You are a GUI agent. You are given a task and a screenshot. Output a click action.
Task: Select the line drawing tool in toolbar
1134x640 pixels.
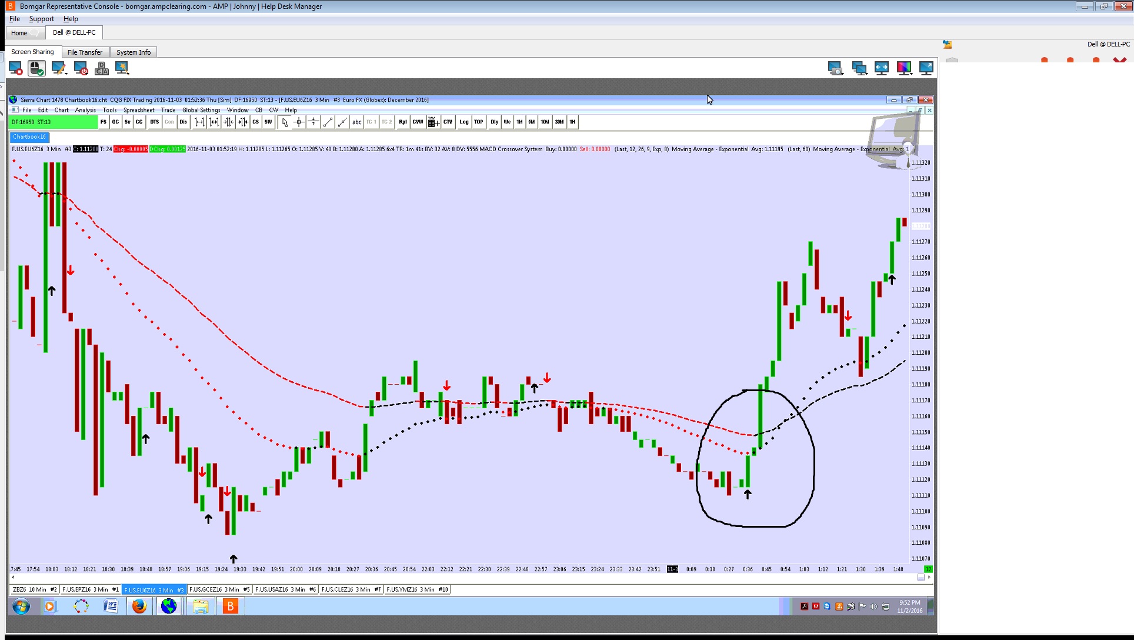(x=328, y=122)
